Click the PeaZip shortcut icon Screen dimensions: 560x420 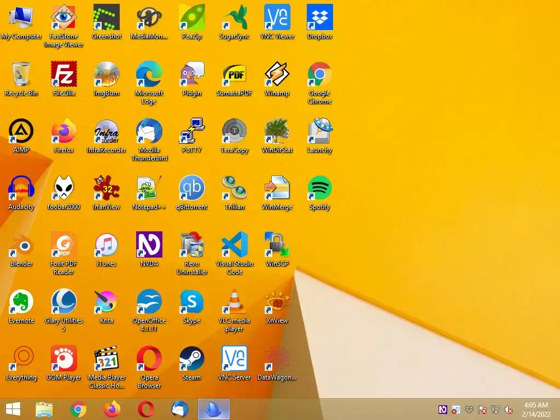coord(192,17)
